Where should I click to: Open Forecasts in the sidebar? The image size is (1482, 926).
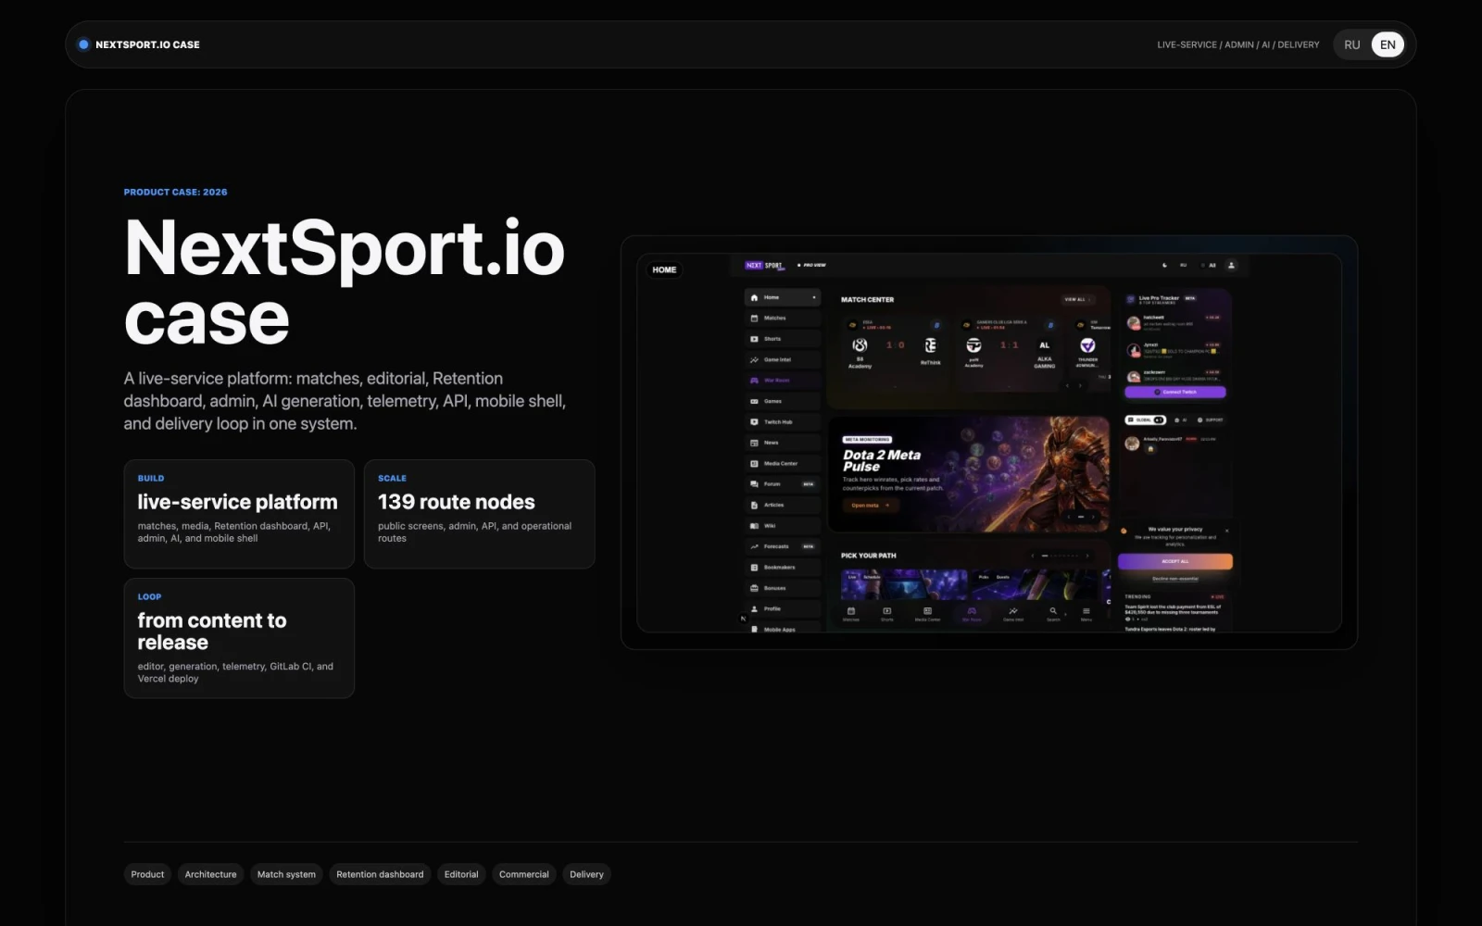tap(782, 546)
